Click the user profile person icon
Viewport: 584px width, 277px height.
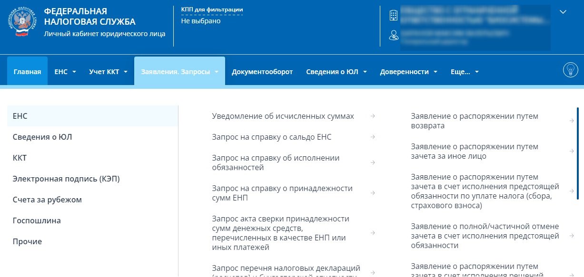coord(393,35)
